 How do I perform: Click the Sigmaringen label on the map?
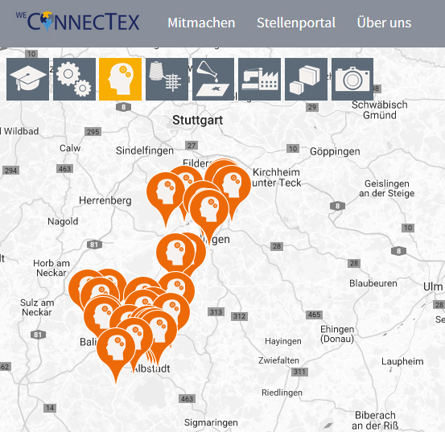[x=211, y=422]
